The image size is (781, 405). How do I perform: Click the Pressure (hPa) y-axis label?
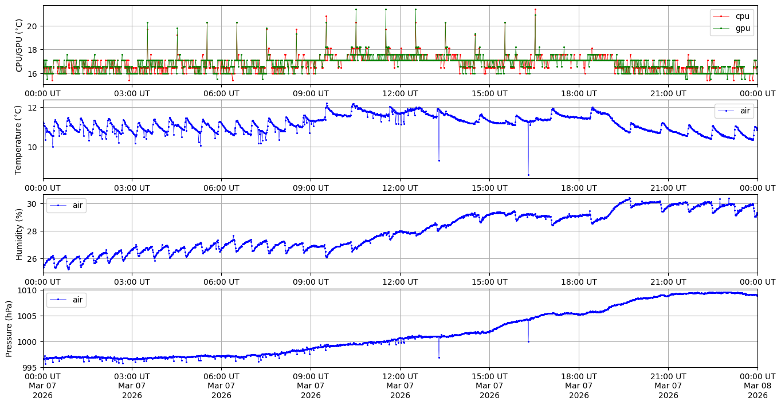9,328
